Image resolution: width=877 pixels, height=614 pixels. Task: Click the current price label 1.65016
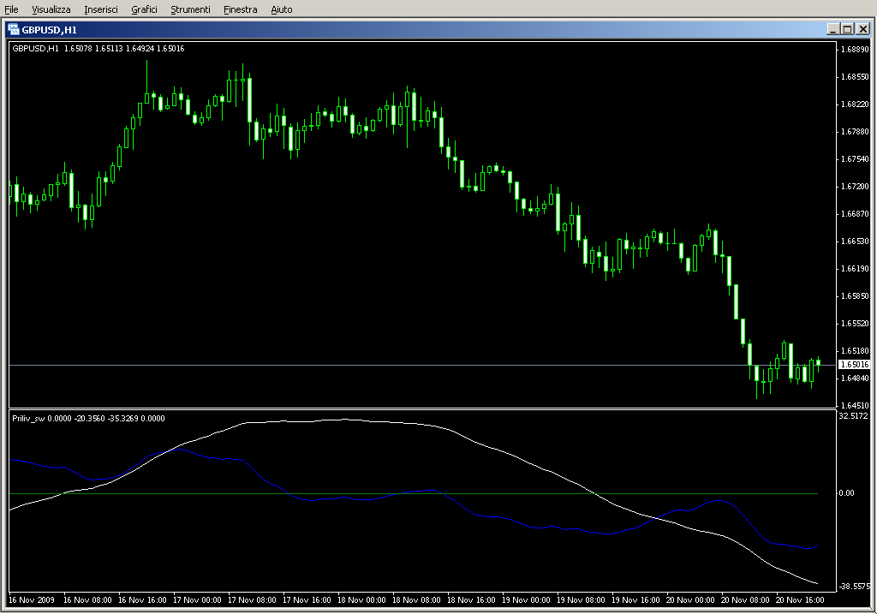point(854,365)
